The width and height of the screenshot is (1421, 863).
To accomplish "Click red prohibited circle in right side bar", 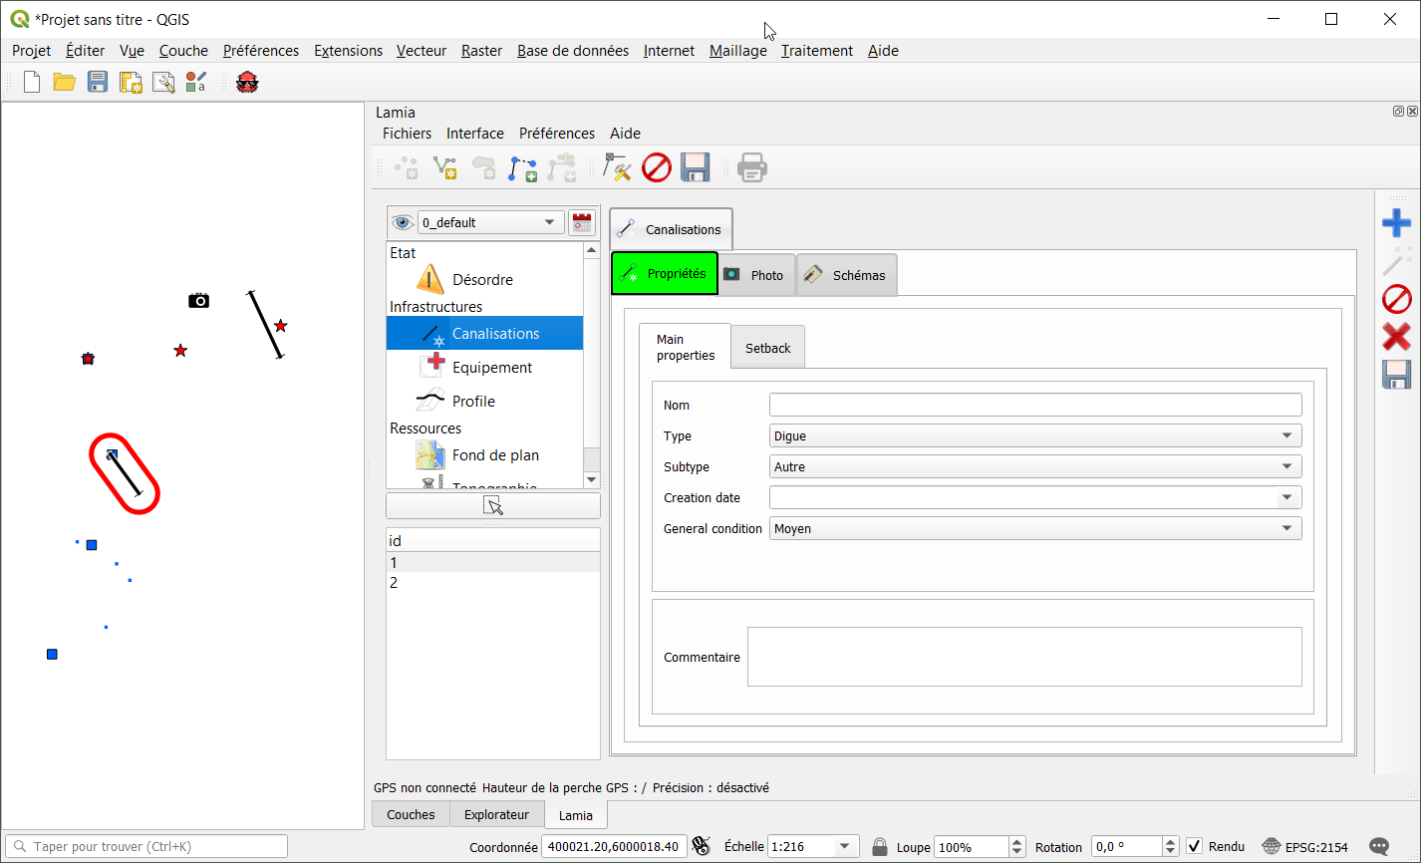I will click(1396, 298).
